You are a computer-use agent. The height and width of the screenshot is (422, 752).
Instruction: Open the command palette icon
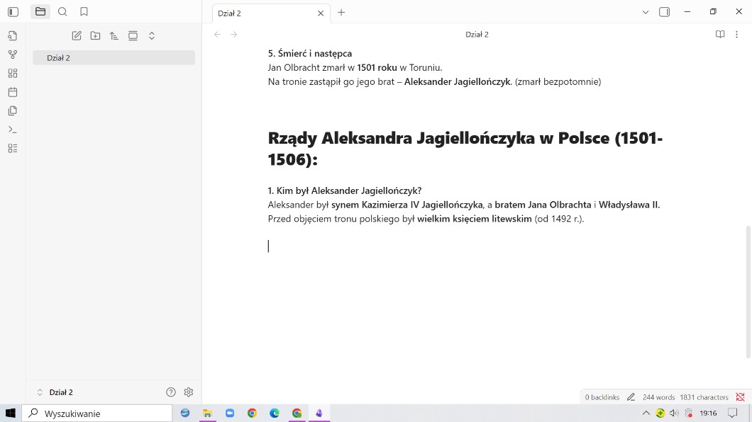tap(13, 130)
